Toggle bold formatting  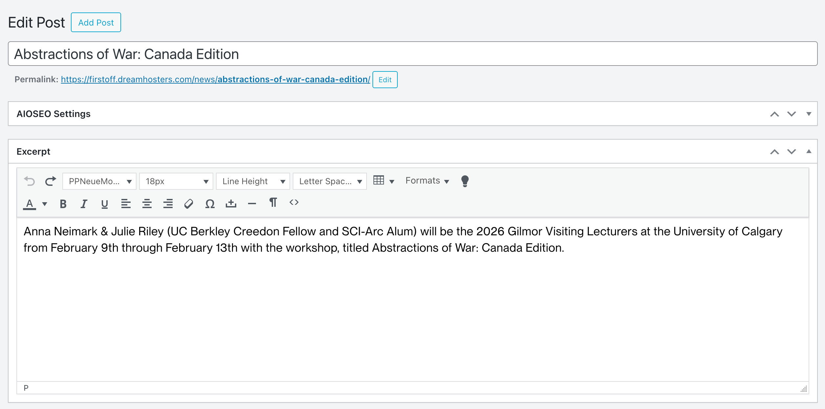(63, 204)
